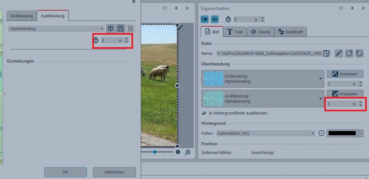Screen dimensions: 369x179
Task: Switch to the Einblendung tab
Action: point(22,16)
